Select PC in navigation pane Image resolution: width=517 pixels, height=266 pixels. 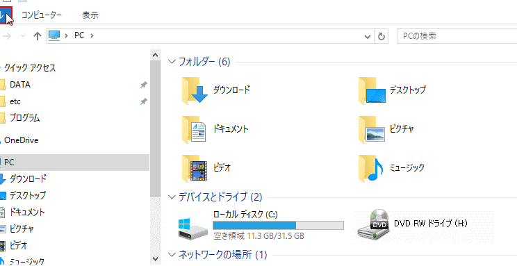[x=74, y=163]
